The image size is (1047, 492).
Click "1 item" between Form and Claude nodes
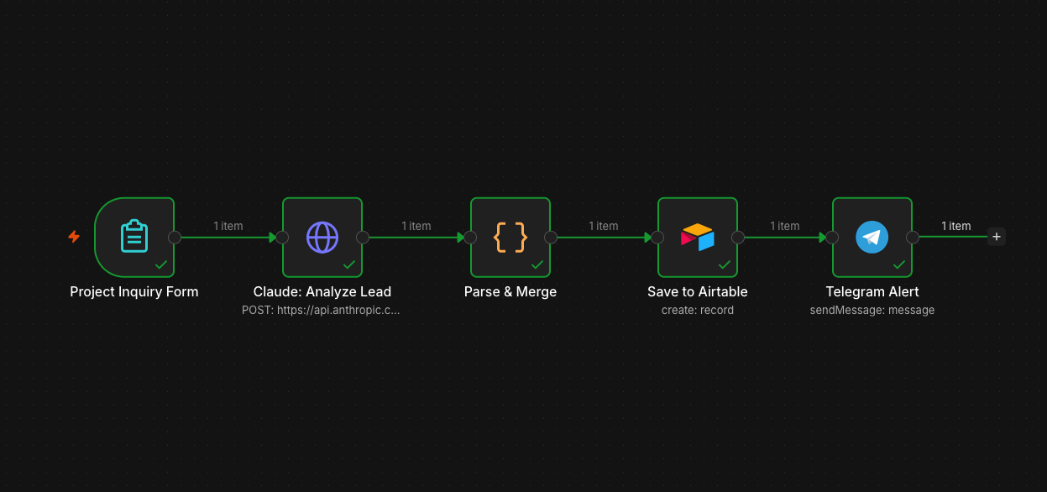pos(228,226)
